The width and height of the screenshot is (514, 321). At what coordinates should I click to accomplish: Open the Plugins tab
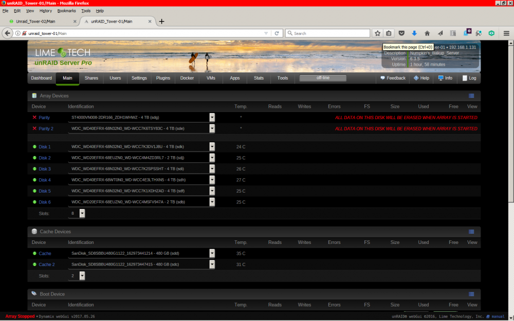[x=163, y=78]
